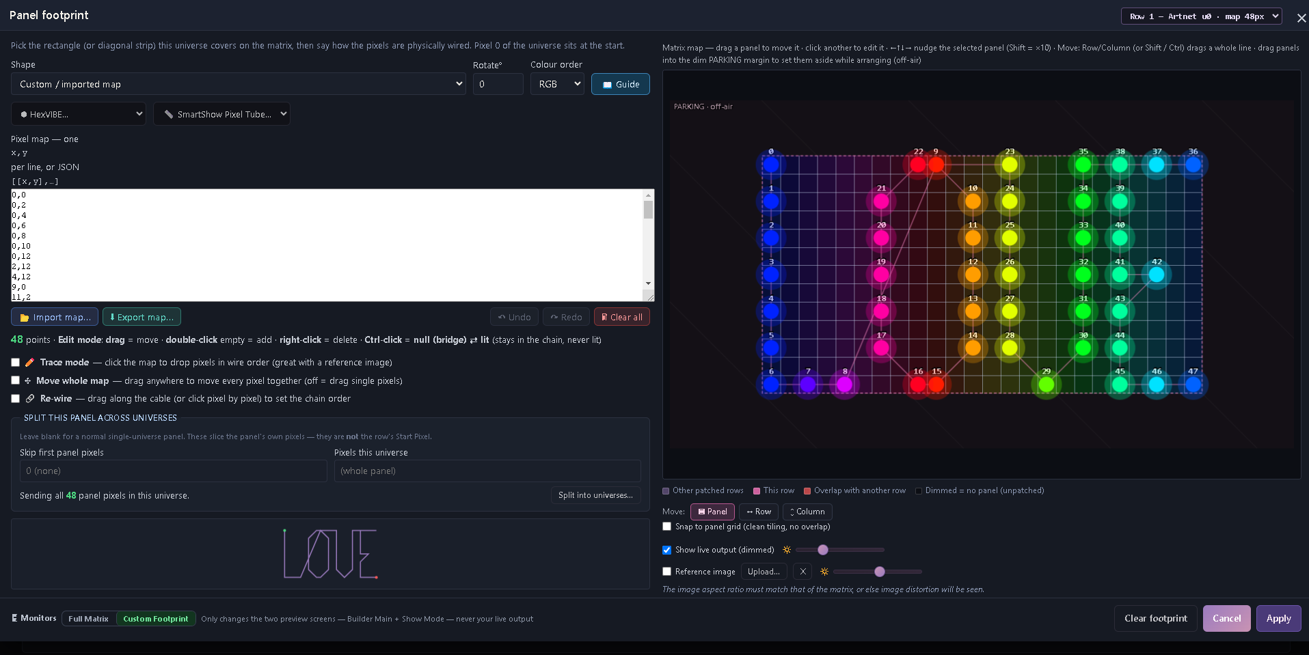Select Column move mode
This screenshot has height=655, width=1309.
tap(807, 512)
